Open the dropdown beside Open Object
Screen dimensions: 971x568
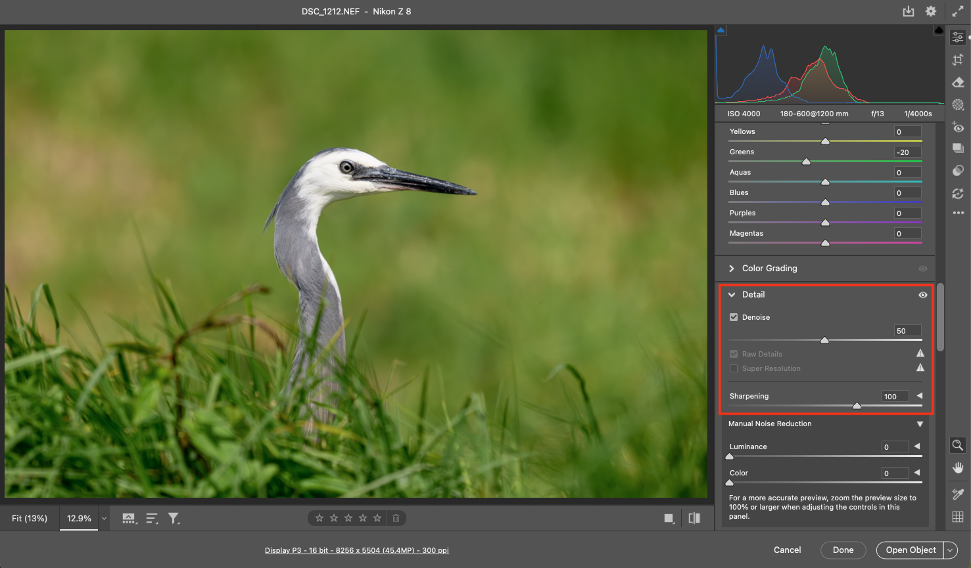tap(950, 550)
